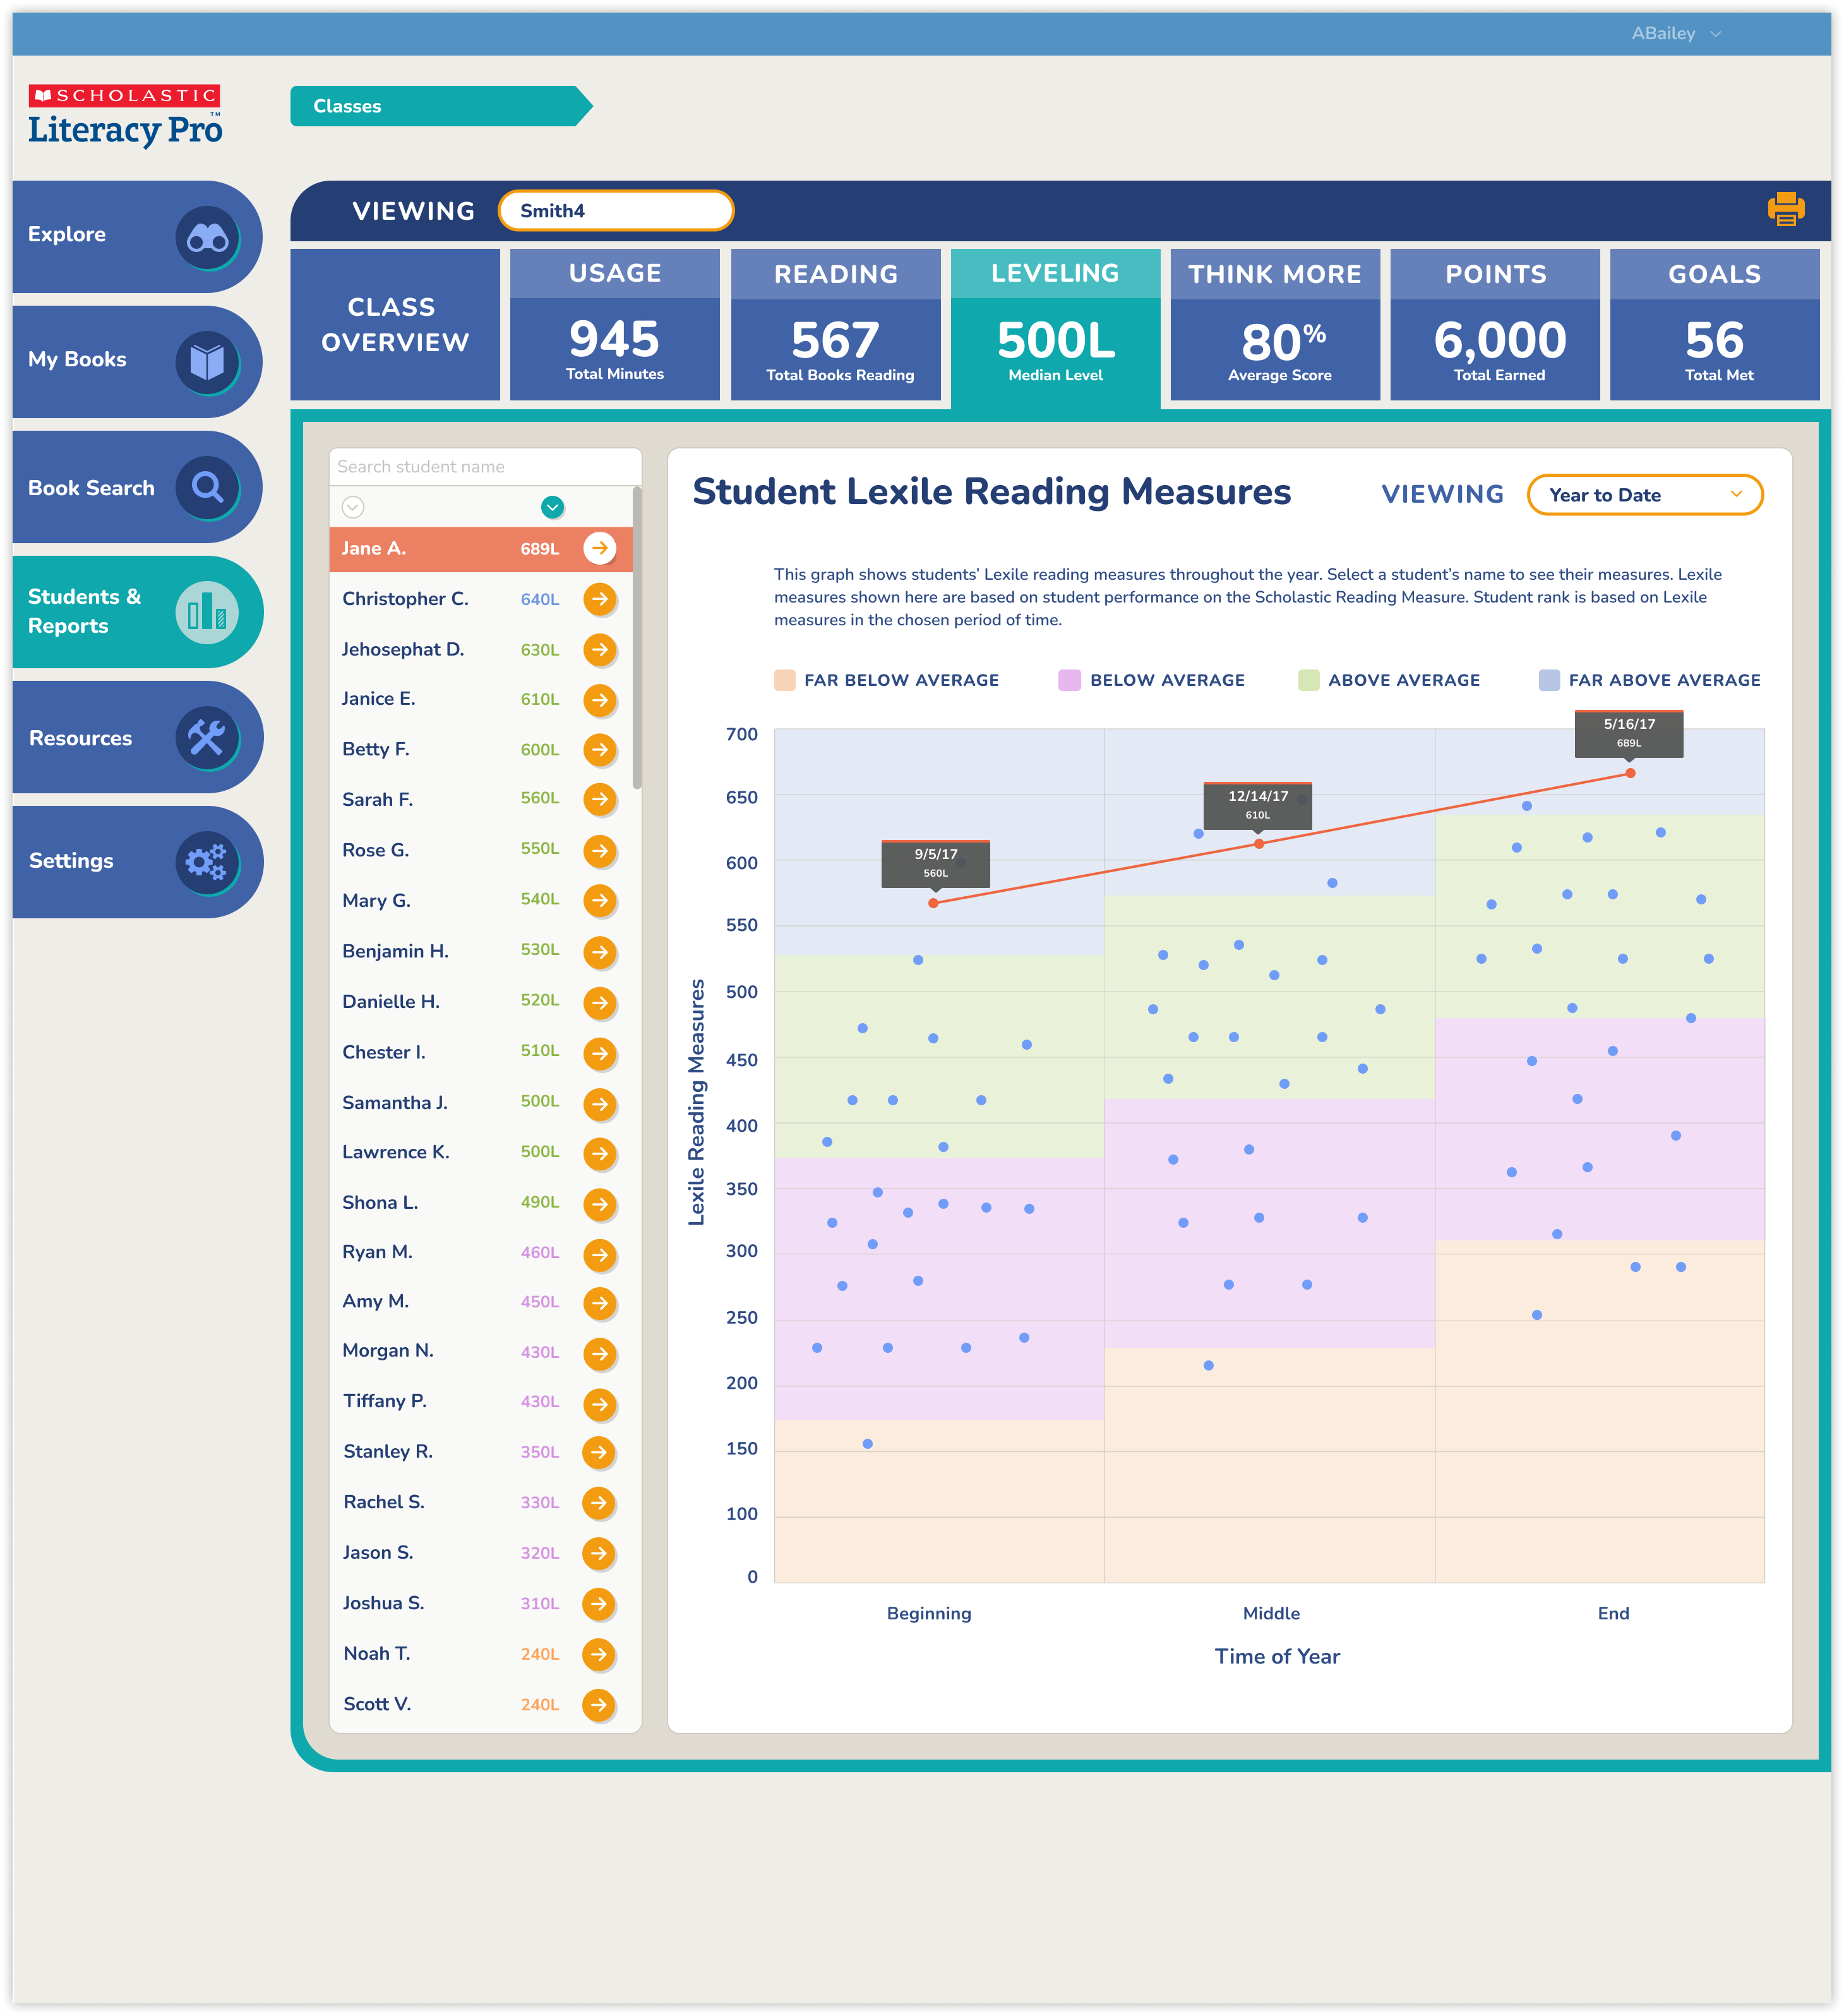Click arrow icon next to Scott V.
Image resolution: width=1844 pixels, height=2016 pixels.
tap(598, 1704)
